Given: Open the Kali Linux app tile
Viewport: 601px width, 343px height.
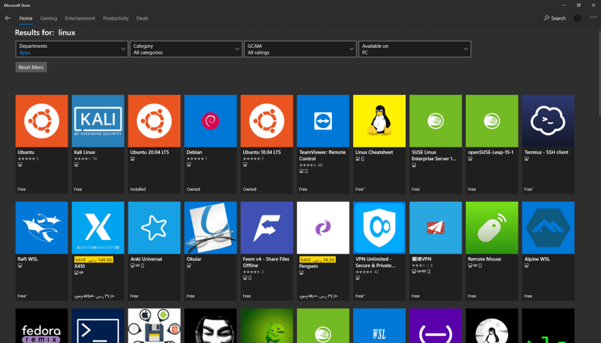Looking at the screenshot, I should coord(98,144).
